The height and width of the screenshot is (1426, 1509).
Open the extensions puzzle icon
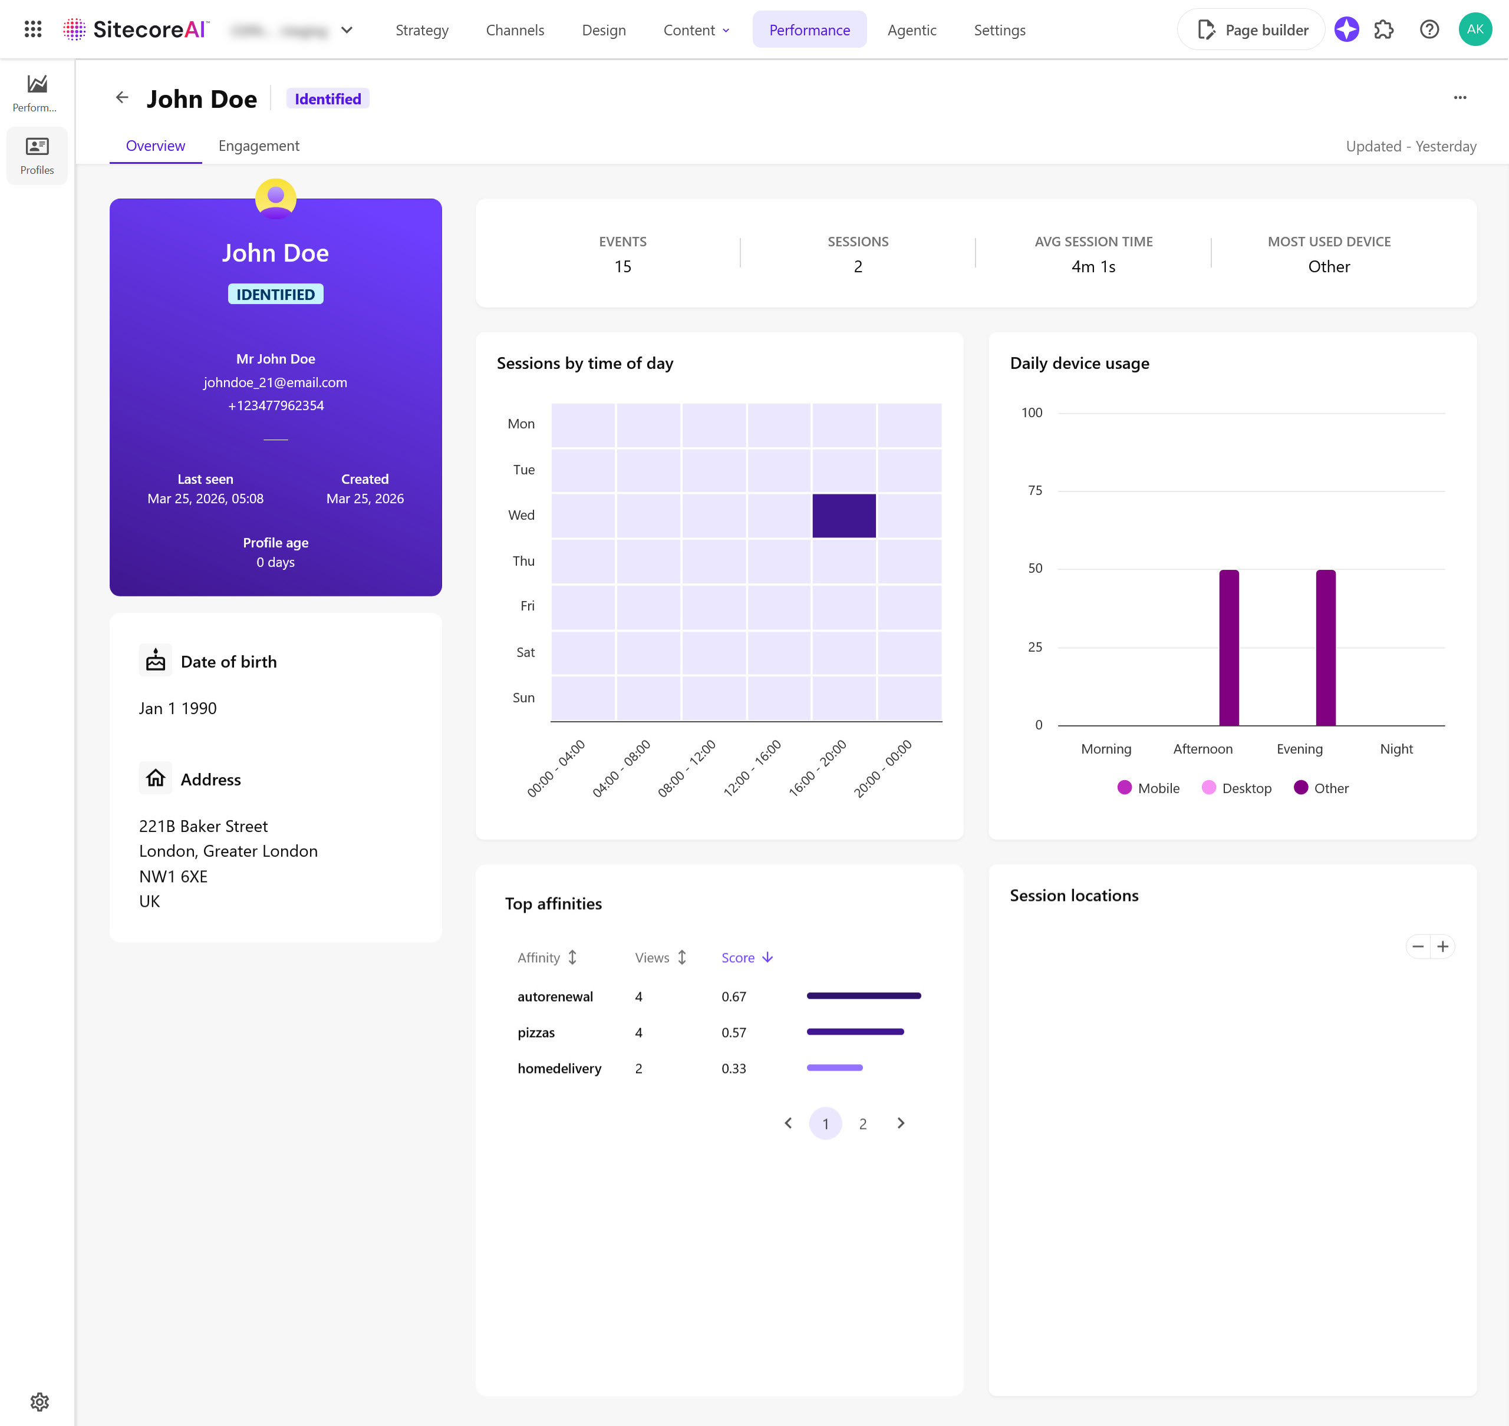point(1384,29)
